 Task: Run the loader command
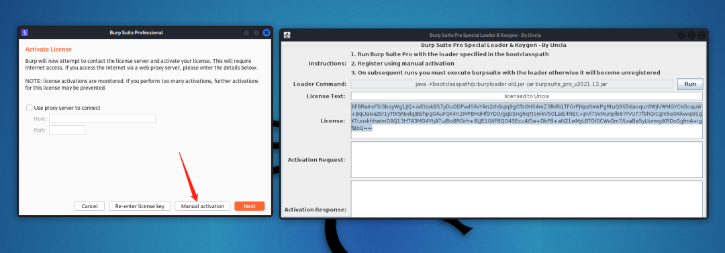[690, 84]
